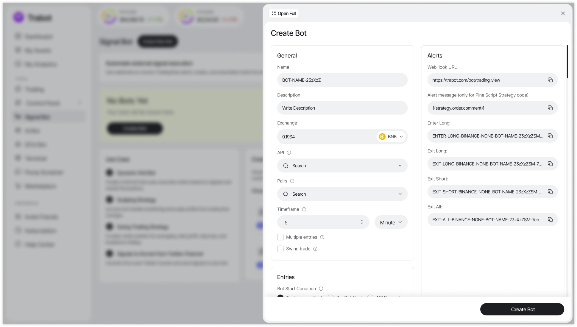
Task: Click the bot Name input field
Action: tap(342, 80)
